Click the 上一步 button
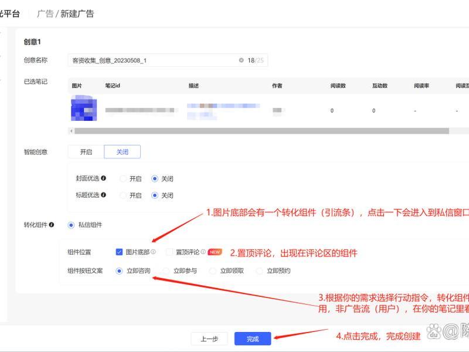The height and width of the screenshot is (352, 469). 209,339
